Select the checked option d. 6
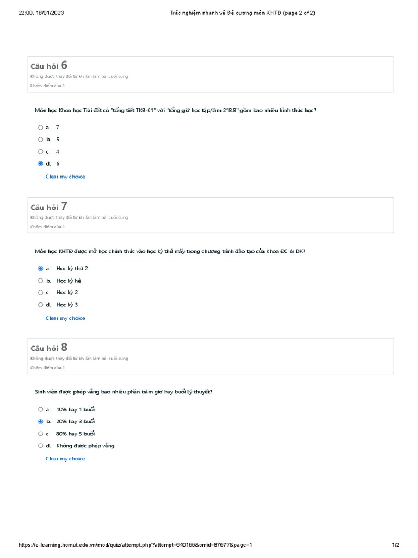This screenshot has height=558, width=418. tap(40, 163)
